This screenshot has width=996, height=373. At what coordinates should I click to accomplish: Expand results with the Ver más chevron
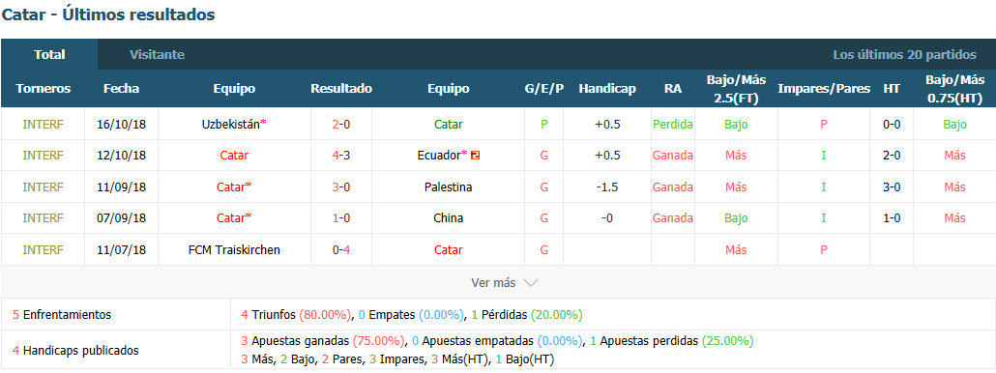point(531,283)
